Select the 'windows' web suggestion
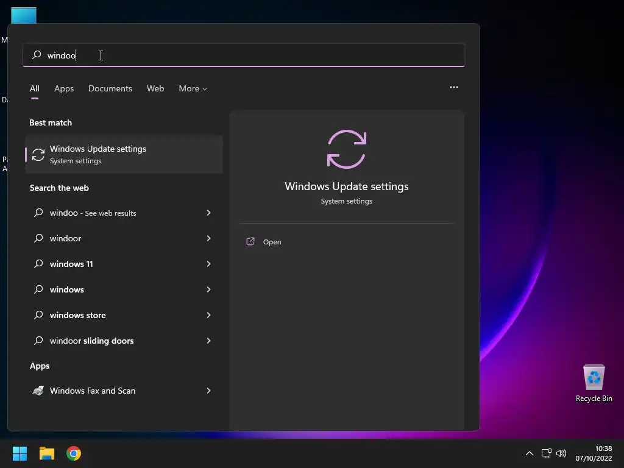The width and height of the screenshot is (624, 468). pos(124,289)
